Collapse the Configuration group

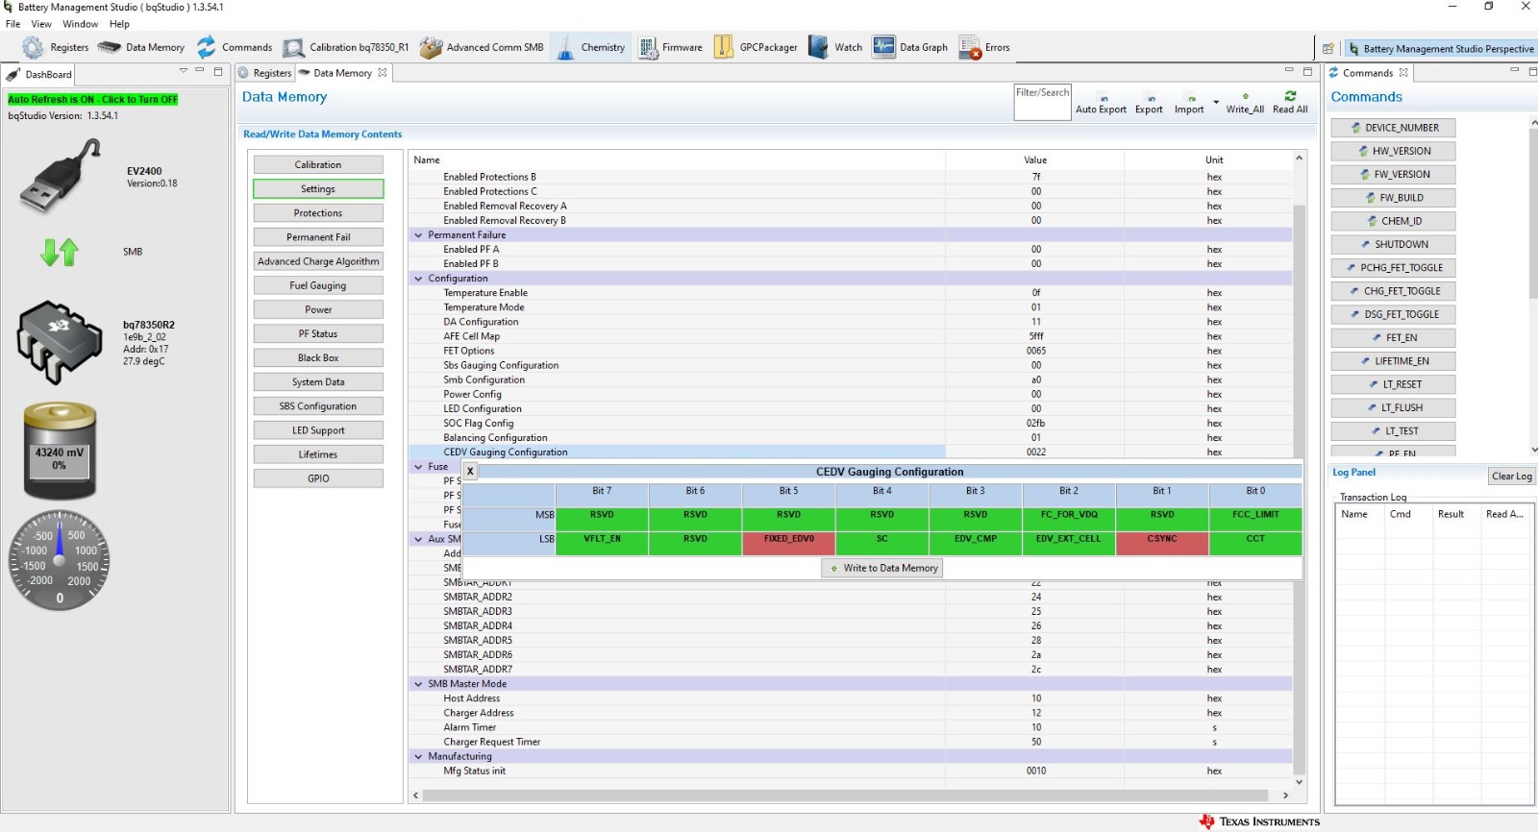418,279
